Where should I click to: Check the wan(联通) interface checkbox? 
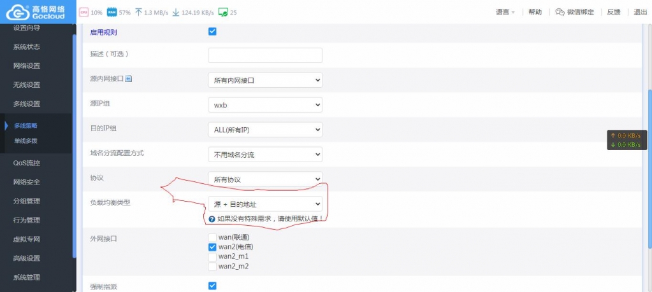[212, 237]
